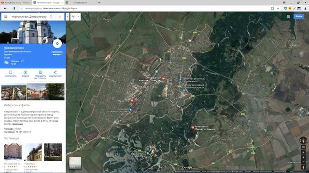Zoom in with the plus button

[303, 157]
